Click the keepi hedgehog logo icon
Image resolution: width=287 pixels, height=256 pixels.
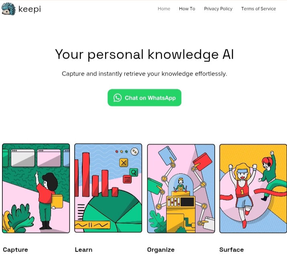8,9
